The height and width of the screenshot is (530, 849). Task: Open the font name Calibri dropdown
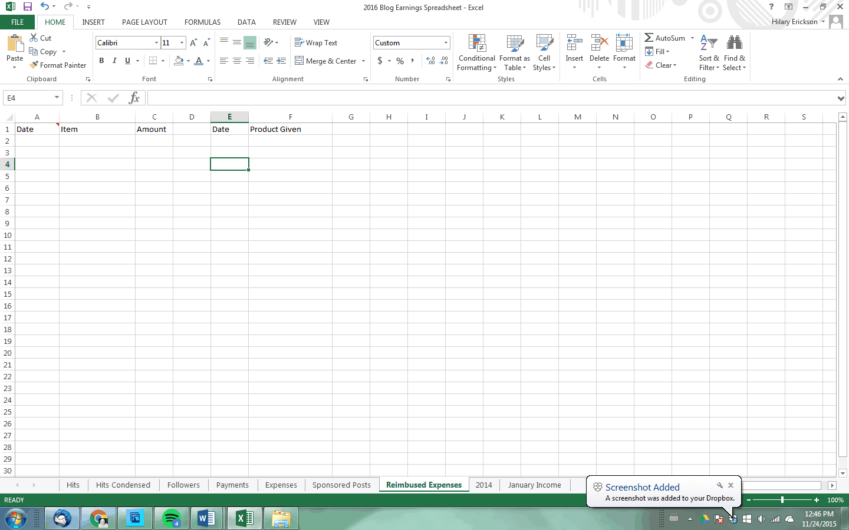[x=156, y=42]
